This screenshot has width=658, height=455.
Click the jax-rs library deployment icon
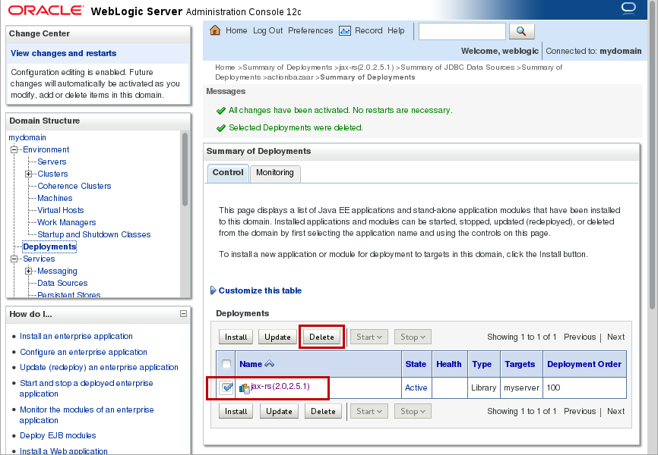pyautogui.click(x=244, y=388)
